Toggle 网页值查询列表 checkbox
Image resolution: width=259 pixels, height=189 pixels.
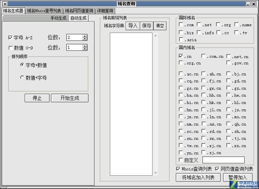click(217, 169)
